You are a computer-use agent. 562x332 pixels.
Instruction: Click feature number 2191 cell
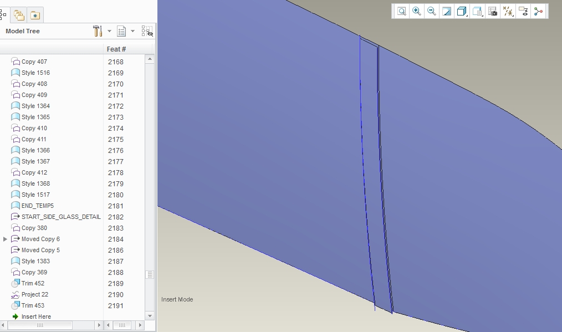coord(116,306)
